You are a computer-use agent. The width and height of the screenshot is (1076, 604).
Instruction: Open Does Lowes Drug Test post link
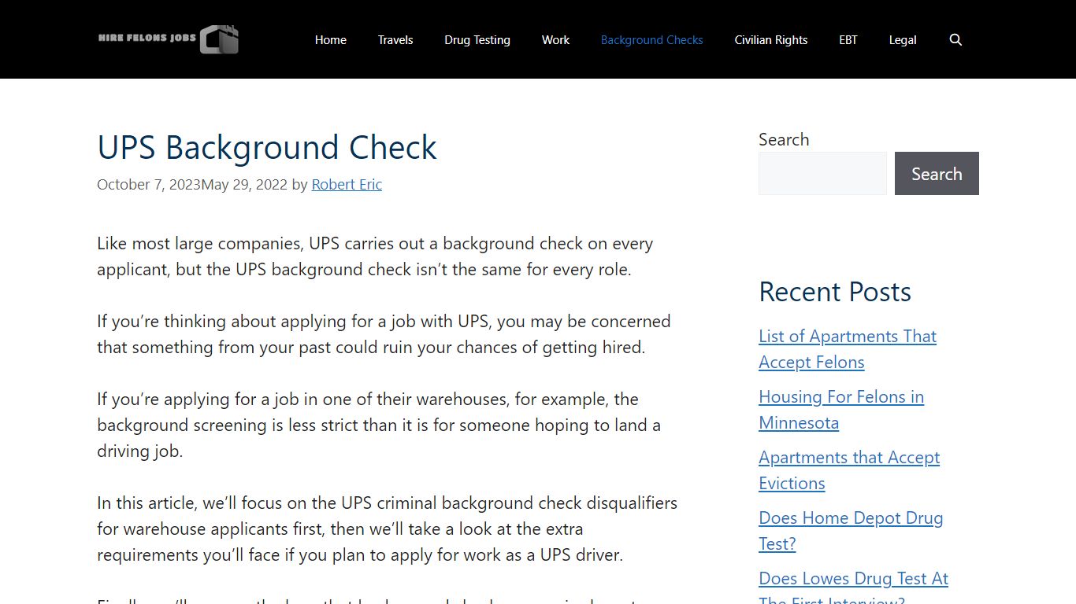point(853,586)
